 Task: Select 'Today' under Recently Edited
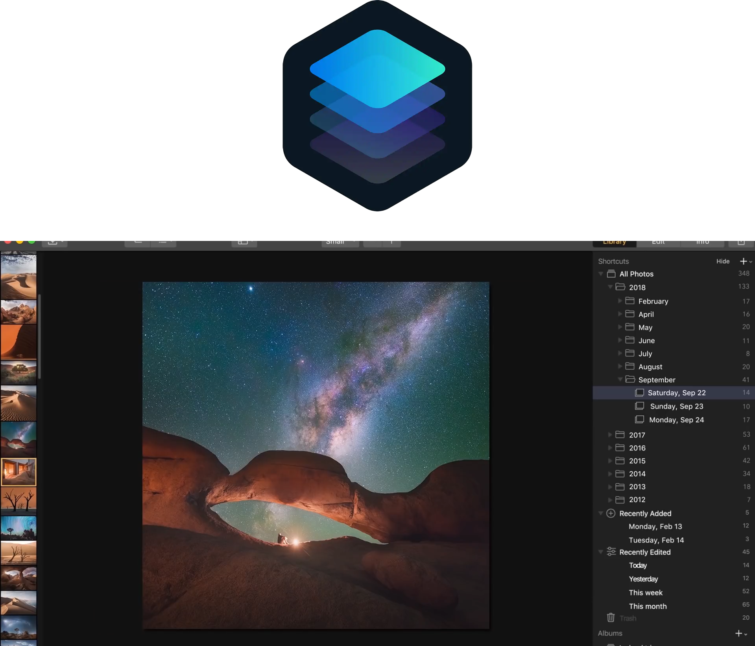click(x=638, y=565)
